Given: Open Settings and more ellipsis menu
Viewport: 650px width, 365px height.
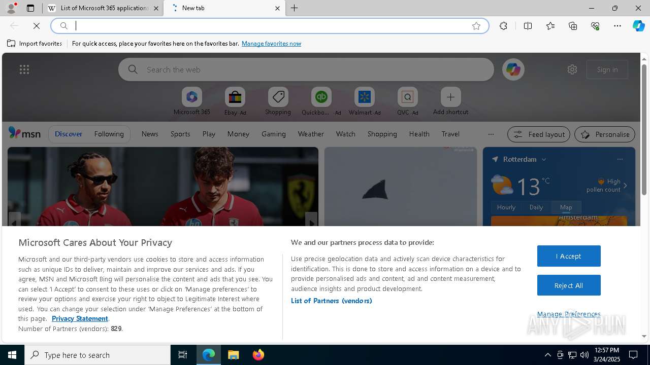Looking at the screenshot, I should (617, 26).
